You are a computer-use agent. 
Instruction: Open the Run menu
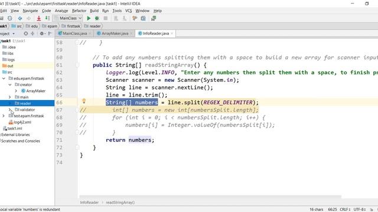point(105,11)
